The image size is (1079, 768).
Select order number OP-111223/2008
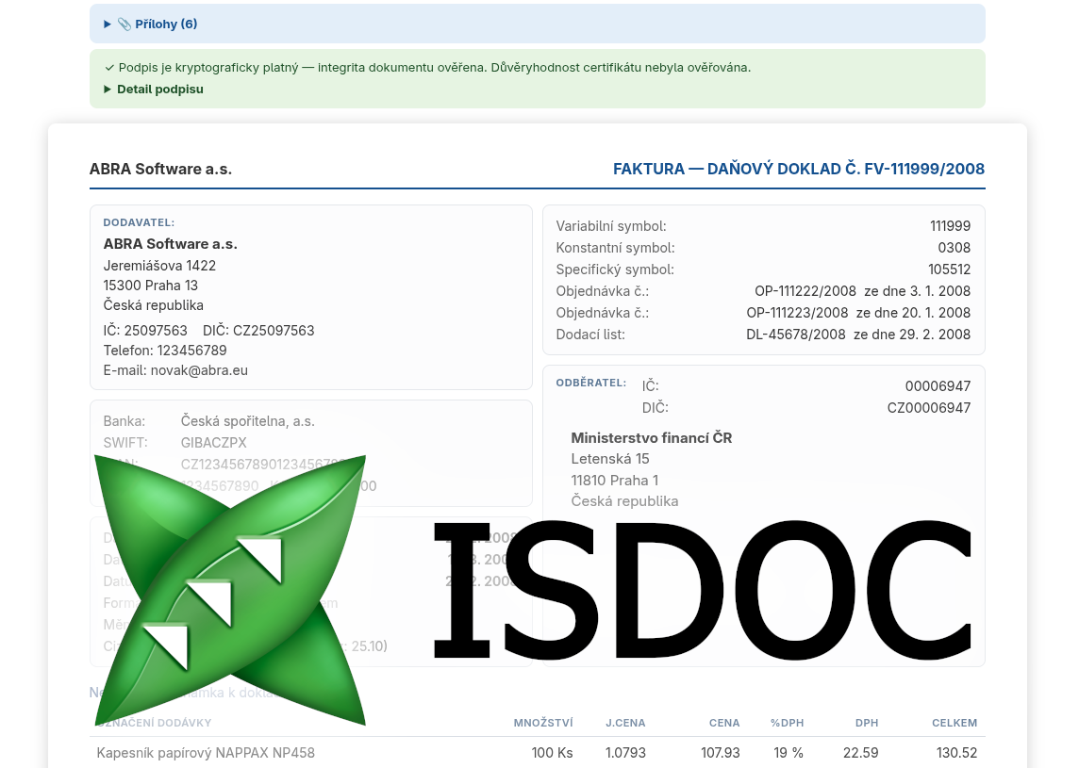coord(797,313)
